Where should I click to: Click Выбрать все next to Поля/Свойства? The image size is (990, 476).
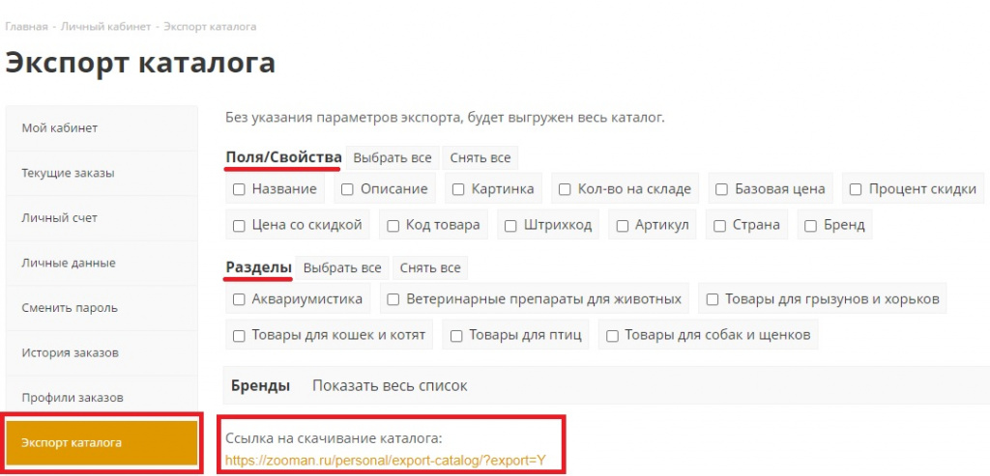pyautogui.click(x=392, y=158)
